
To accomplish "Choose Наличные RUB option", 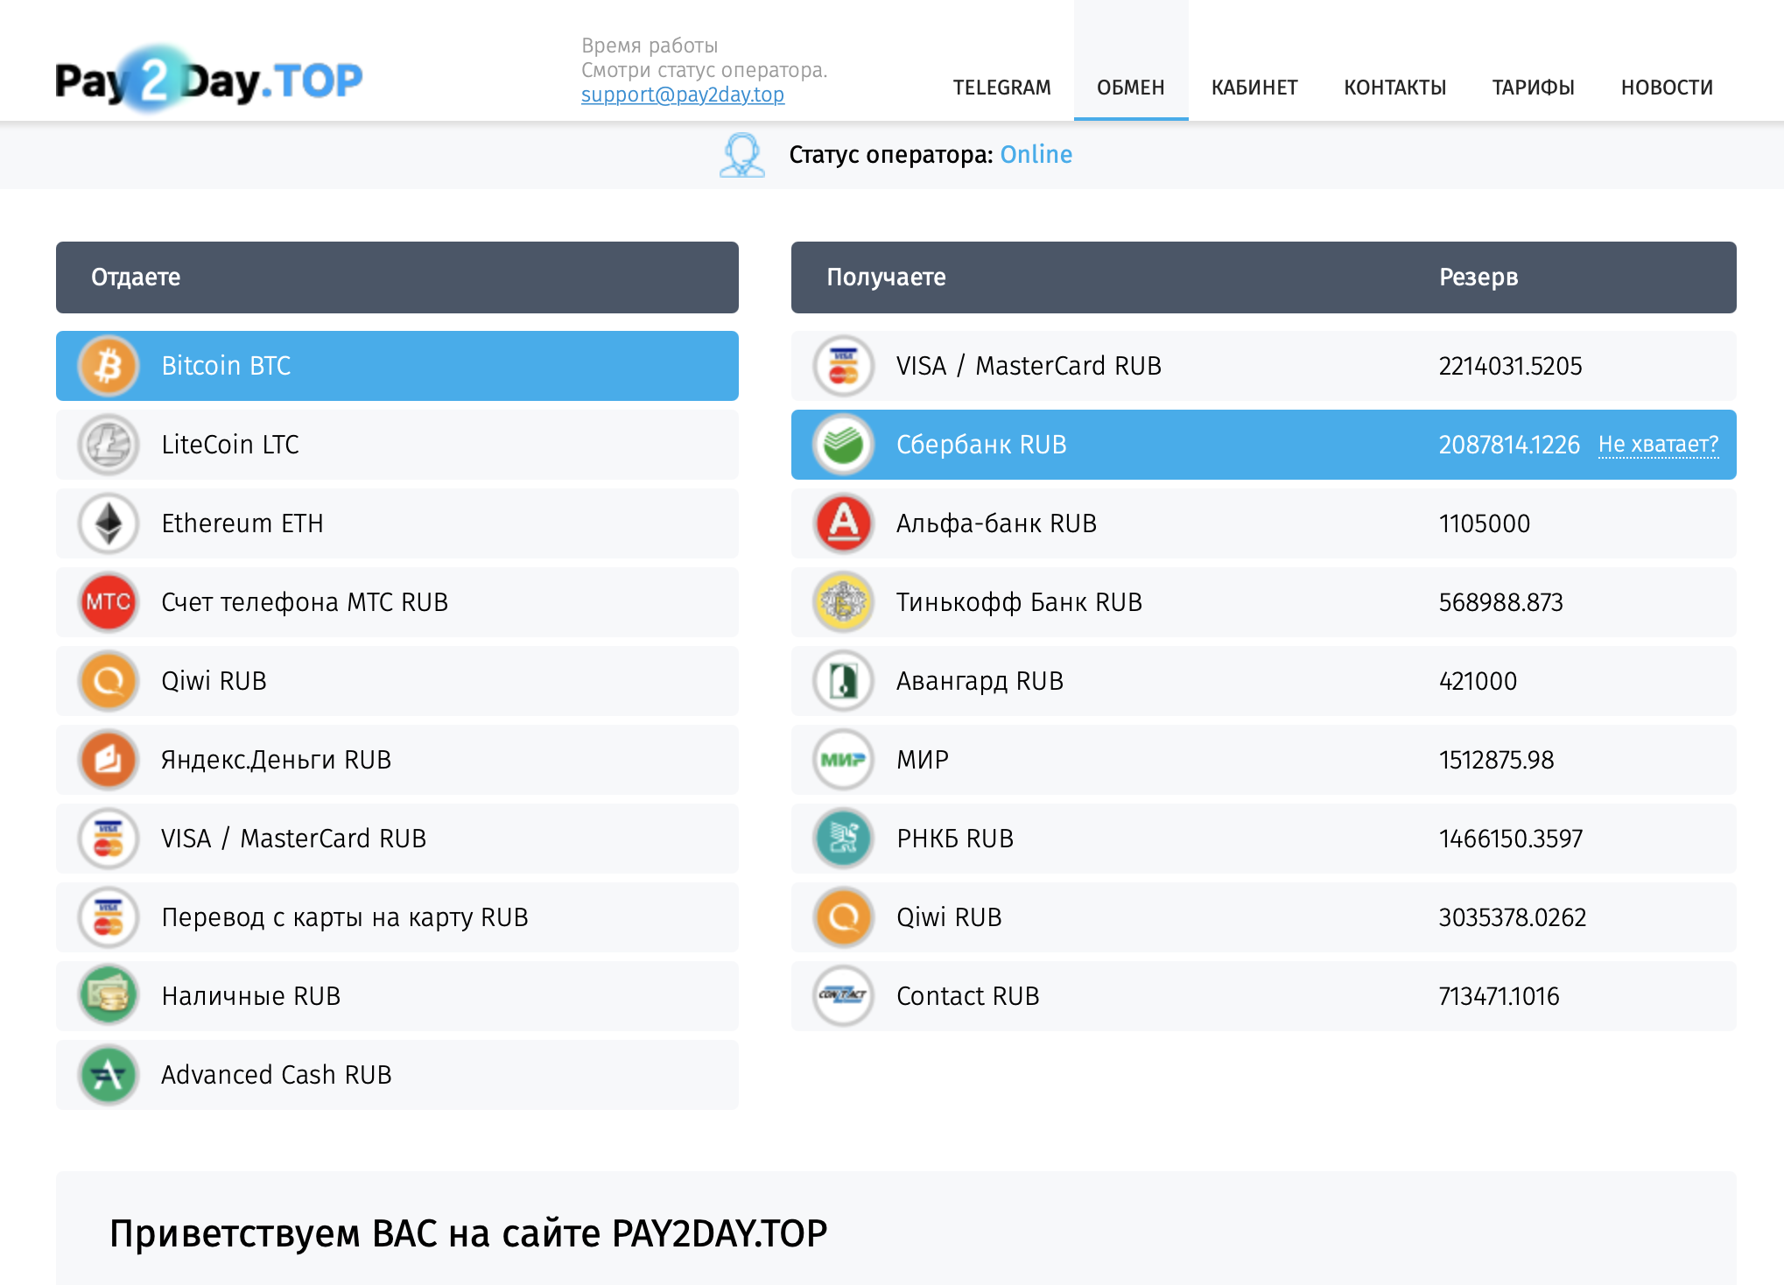I will (397, 996).
